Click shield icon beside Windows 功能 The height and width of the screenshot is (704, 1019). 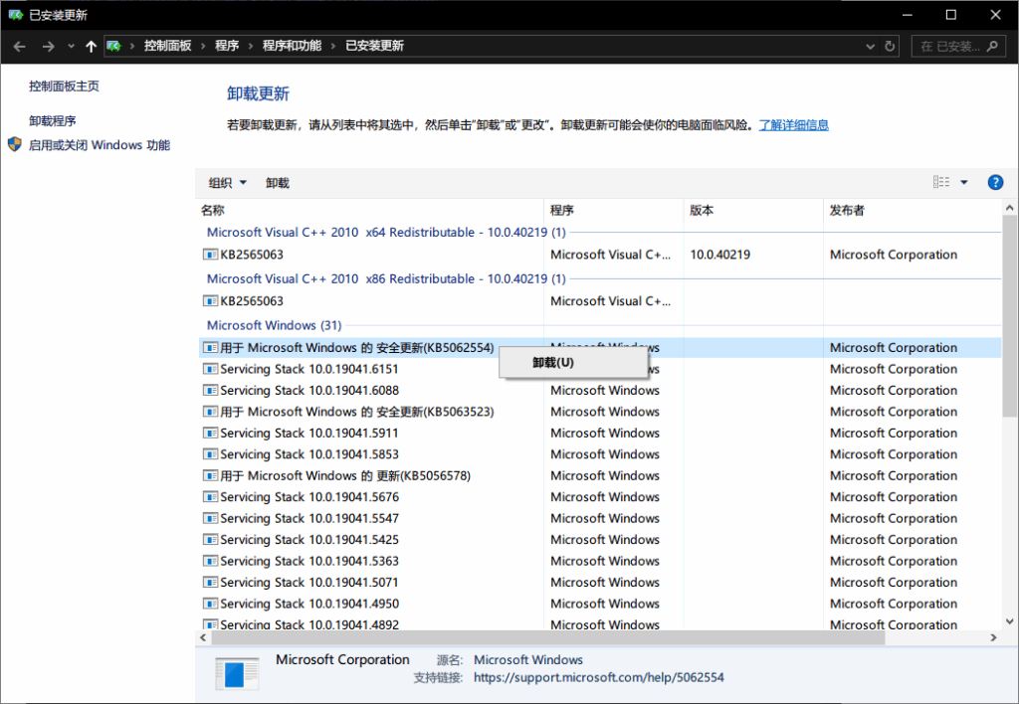point(15,144)
